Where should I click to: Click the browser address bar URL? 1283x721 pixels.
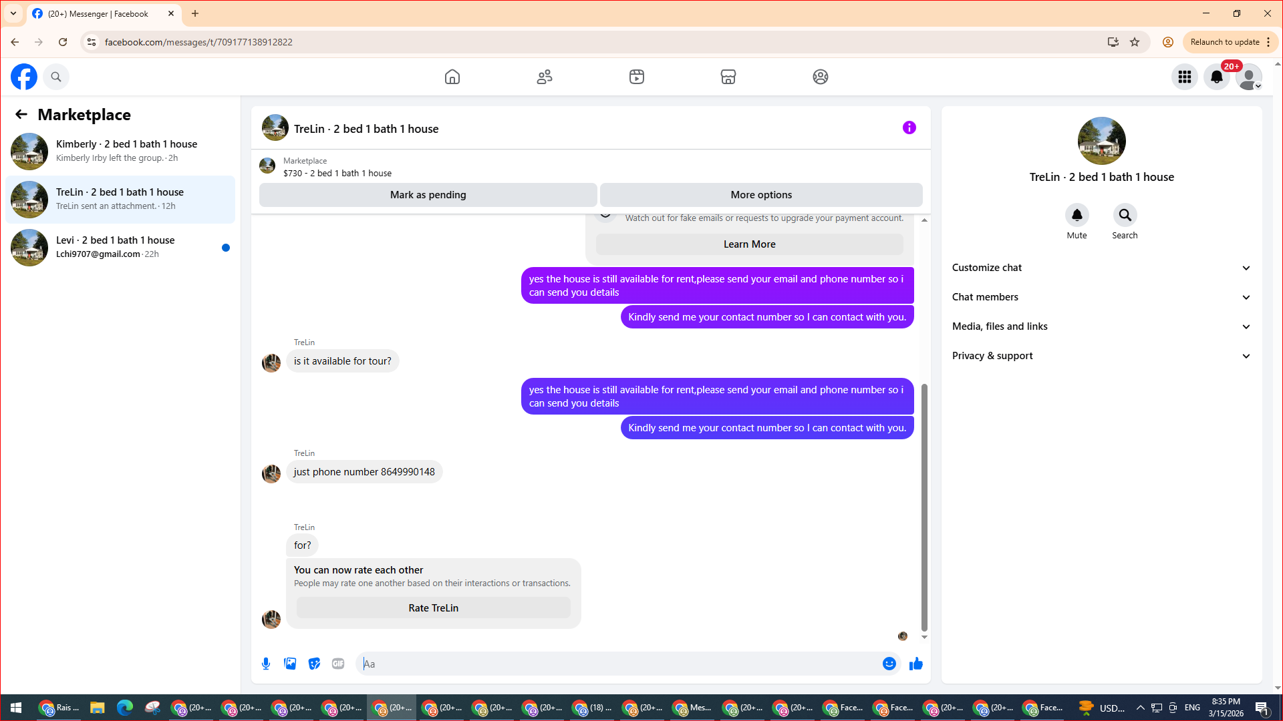pyautogui.click(x=198, y=42)
